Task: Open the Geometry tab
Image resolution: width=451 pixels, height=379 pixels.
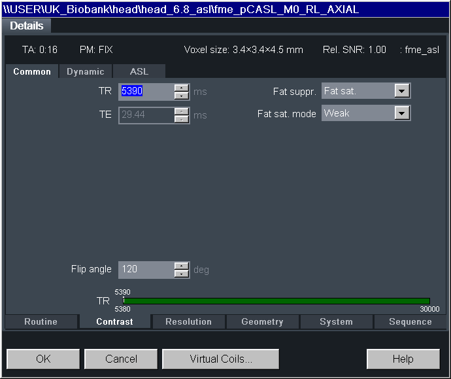Action: 262,322
